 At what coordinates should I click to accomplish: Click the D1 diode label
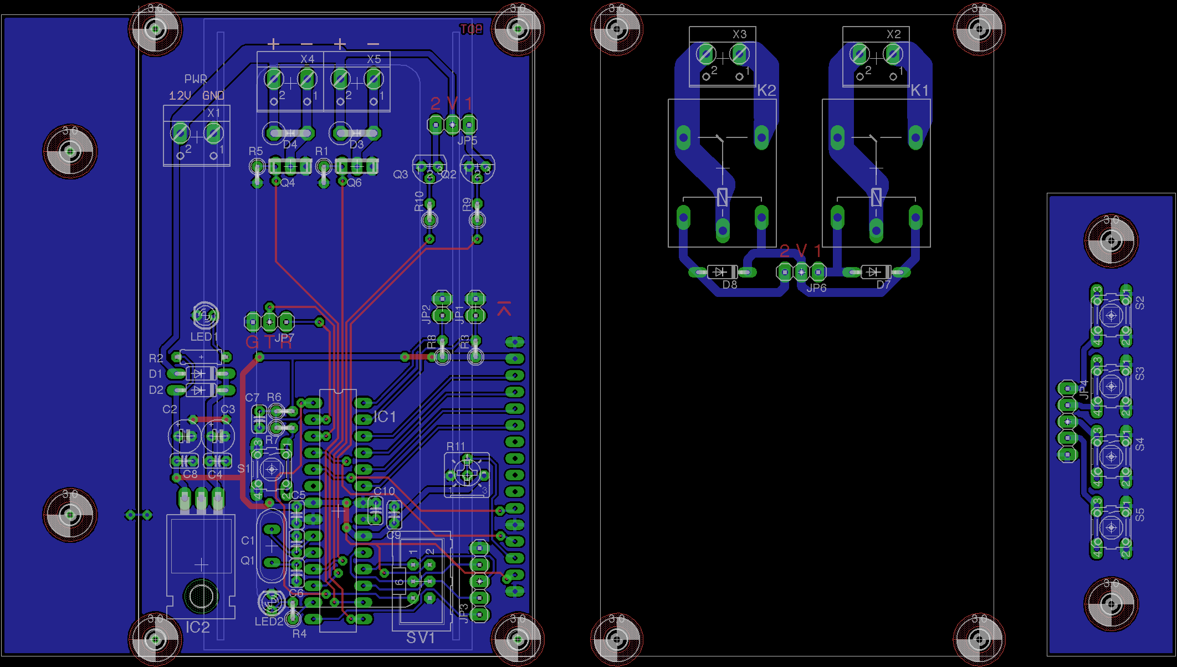[x=156, y=373]
